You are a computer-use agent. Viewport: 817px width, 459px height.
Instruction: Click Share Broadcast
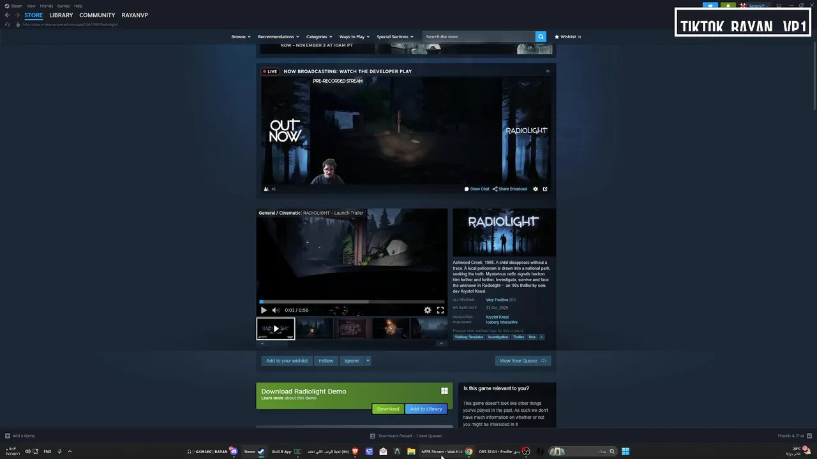point(510,189)
